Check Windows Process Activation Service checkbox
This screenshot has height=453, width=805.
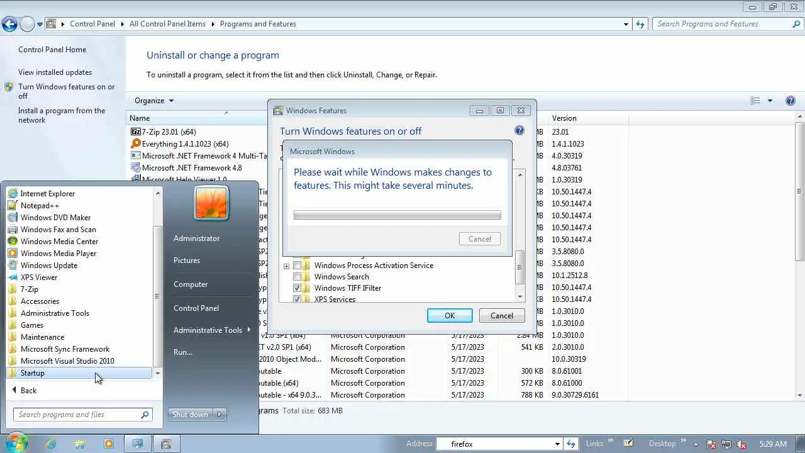coord(297,266)
